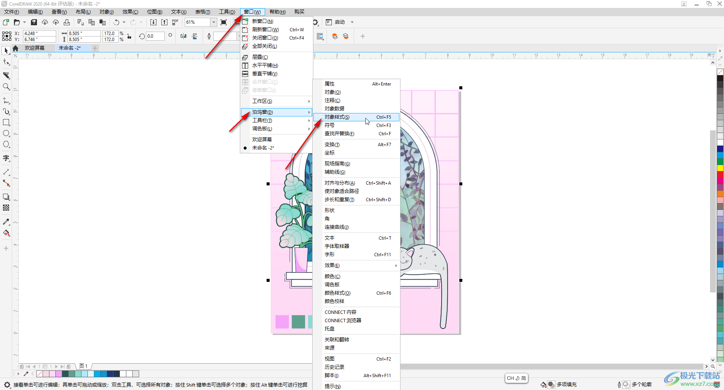This screenshot has height=390, width=724.
Task: Activate the Zoom magnifier tool
Action: [6, 87]
